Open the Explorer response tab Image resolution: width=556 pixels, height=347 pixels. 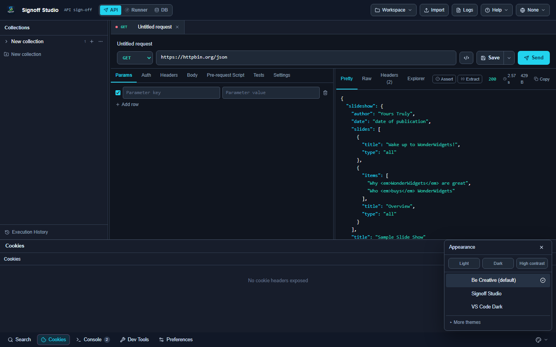click(x=416, y=79)
